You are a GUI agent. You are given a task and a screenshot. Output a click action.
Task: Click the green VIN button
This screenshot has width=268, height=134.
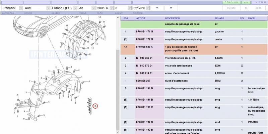tap(246, 3)
